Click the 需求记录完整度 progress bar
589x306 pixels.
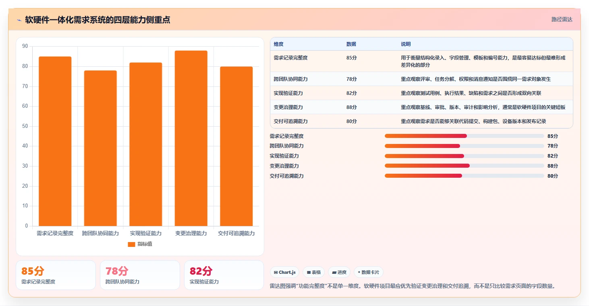464,136
